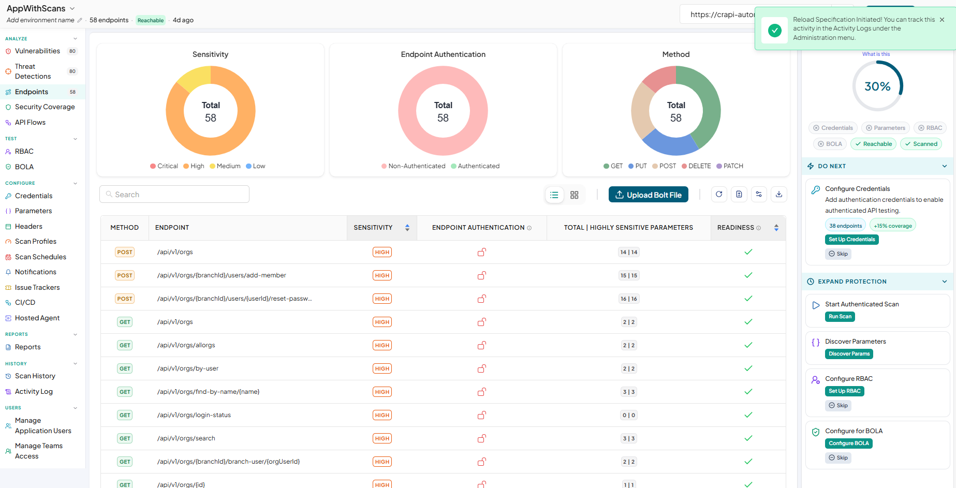Viewport: 956px width, 488px height.
Task: Click the endpoint Search field
Action: (x=174, y=195)
